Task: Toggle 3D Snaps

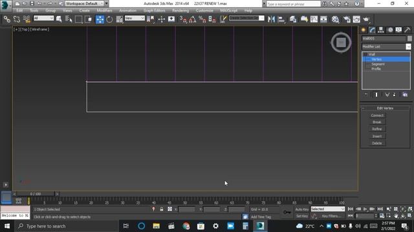Action: click(x=182, y=19)
